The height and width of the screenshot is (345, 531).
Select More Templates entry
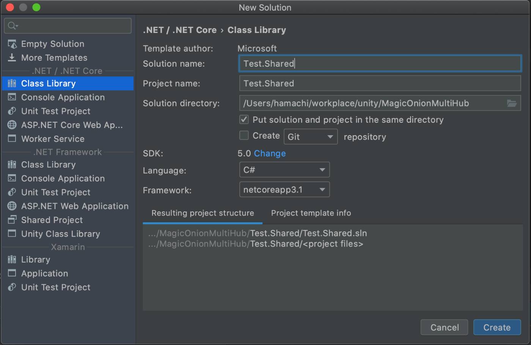tap(68, 58)
